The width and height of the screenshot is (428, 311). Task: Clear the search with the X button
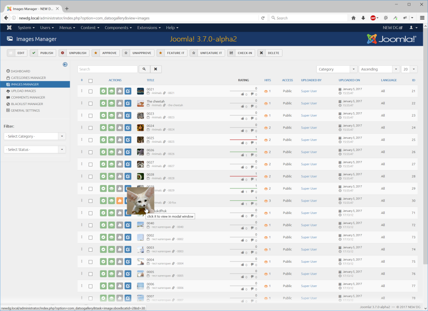point(156,69)
